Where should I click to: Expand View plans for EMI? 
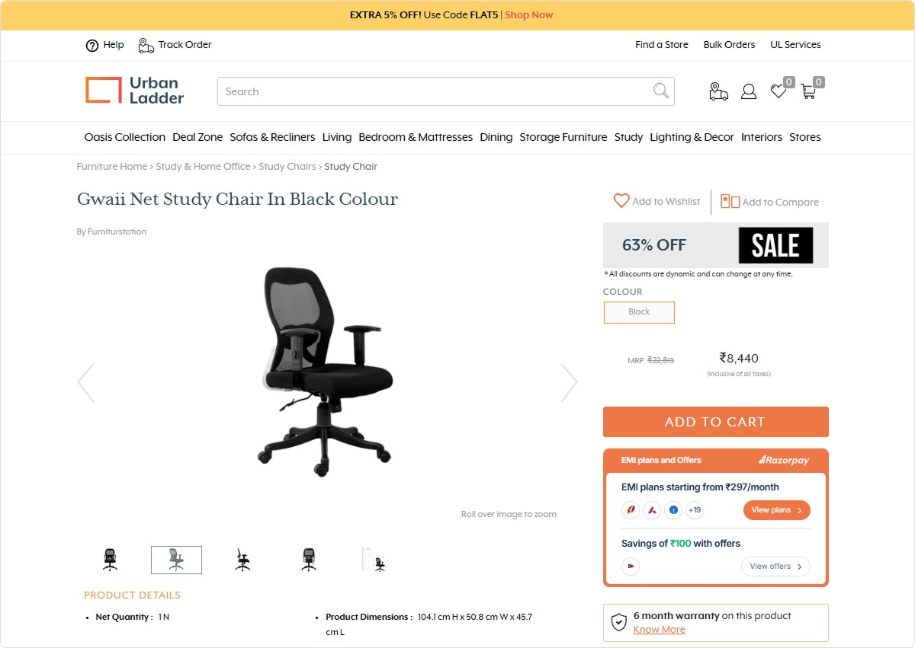coord(776,510)
